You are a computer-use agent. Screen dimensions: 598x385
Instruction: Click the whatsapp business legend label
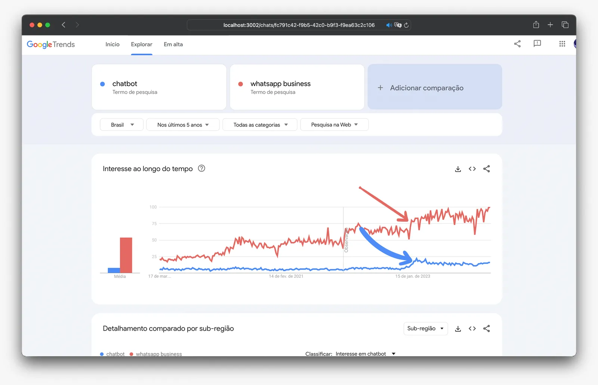[159, 354]
